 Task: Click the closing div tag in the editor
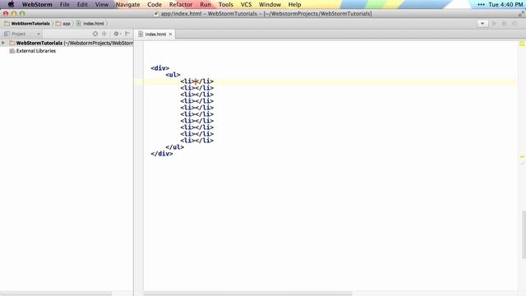point(162,154)
